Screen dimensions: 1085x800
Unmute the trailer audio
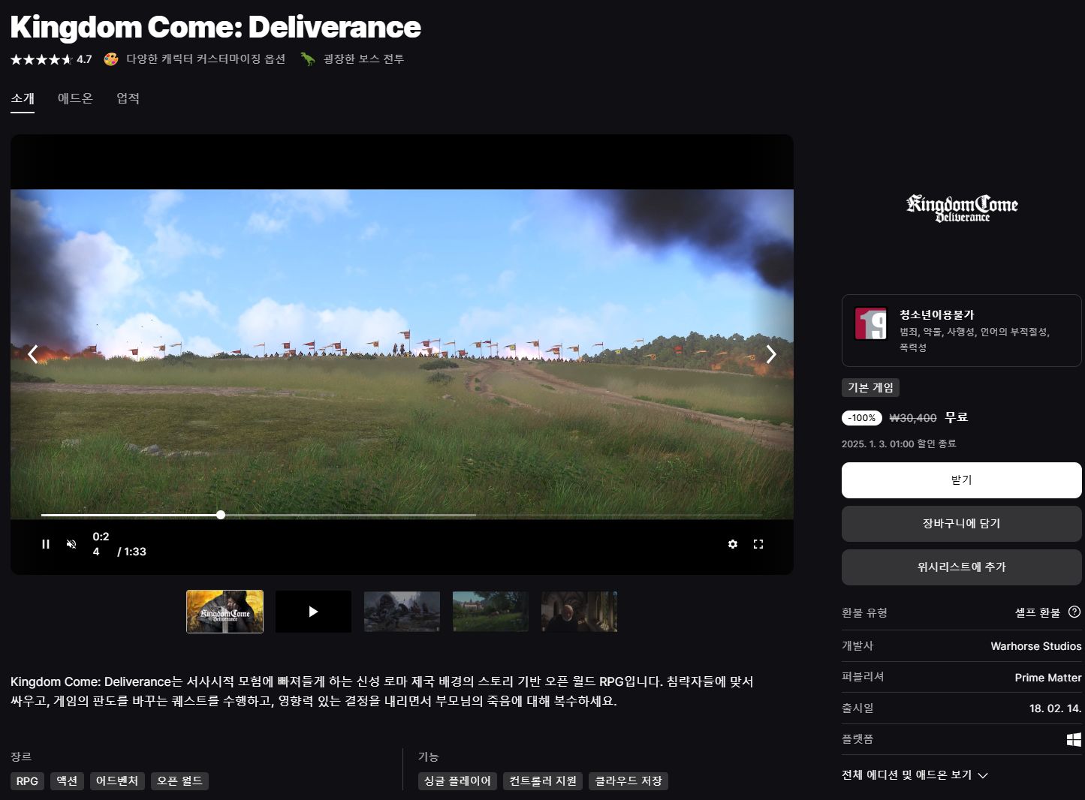[x=71, y=544]
